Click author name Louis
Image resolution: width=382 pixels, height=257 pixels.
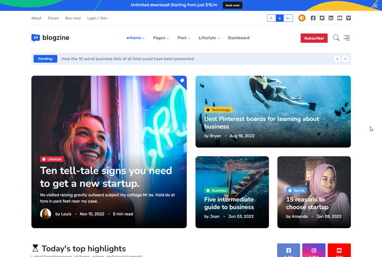(x=63, y=214)
